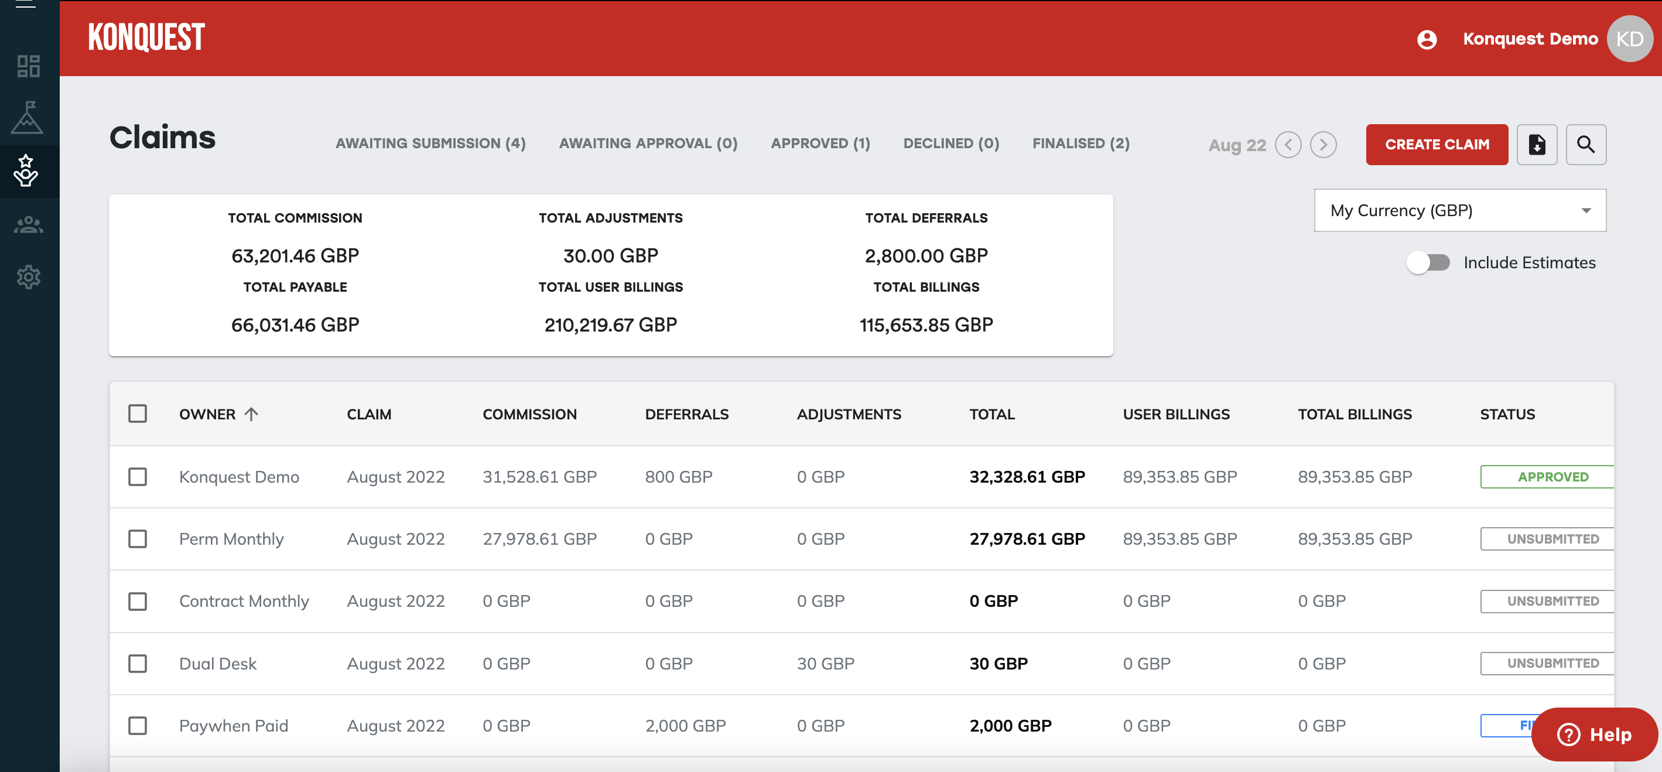1662x772 pixels.
Task: Click the mountain flag goals icon
Action: pyautogui.click(x=27, y=118)
